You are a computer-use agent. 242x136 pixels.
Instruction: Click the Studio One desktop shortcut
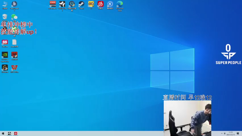click(62, 6)
